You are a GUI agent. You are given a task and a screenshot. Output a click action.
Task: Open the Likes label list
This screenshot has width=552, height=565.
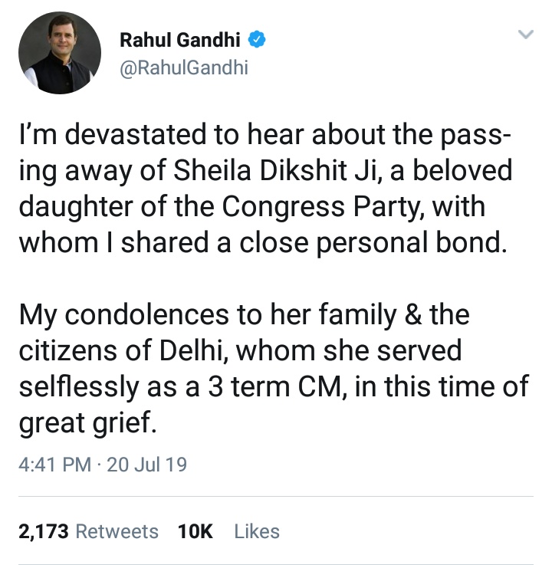click(x=257, y=531)
